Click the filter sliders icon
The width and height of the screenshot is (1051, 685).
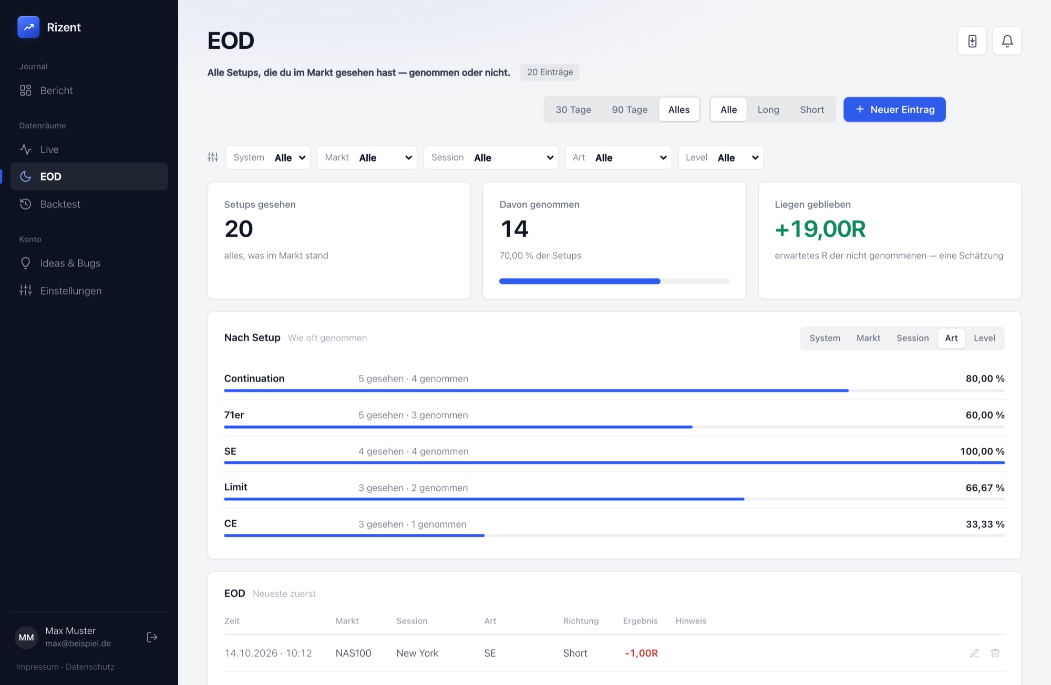213,157
